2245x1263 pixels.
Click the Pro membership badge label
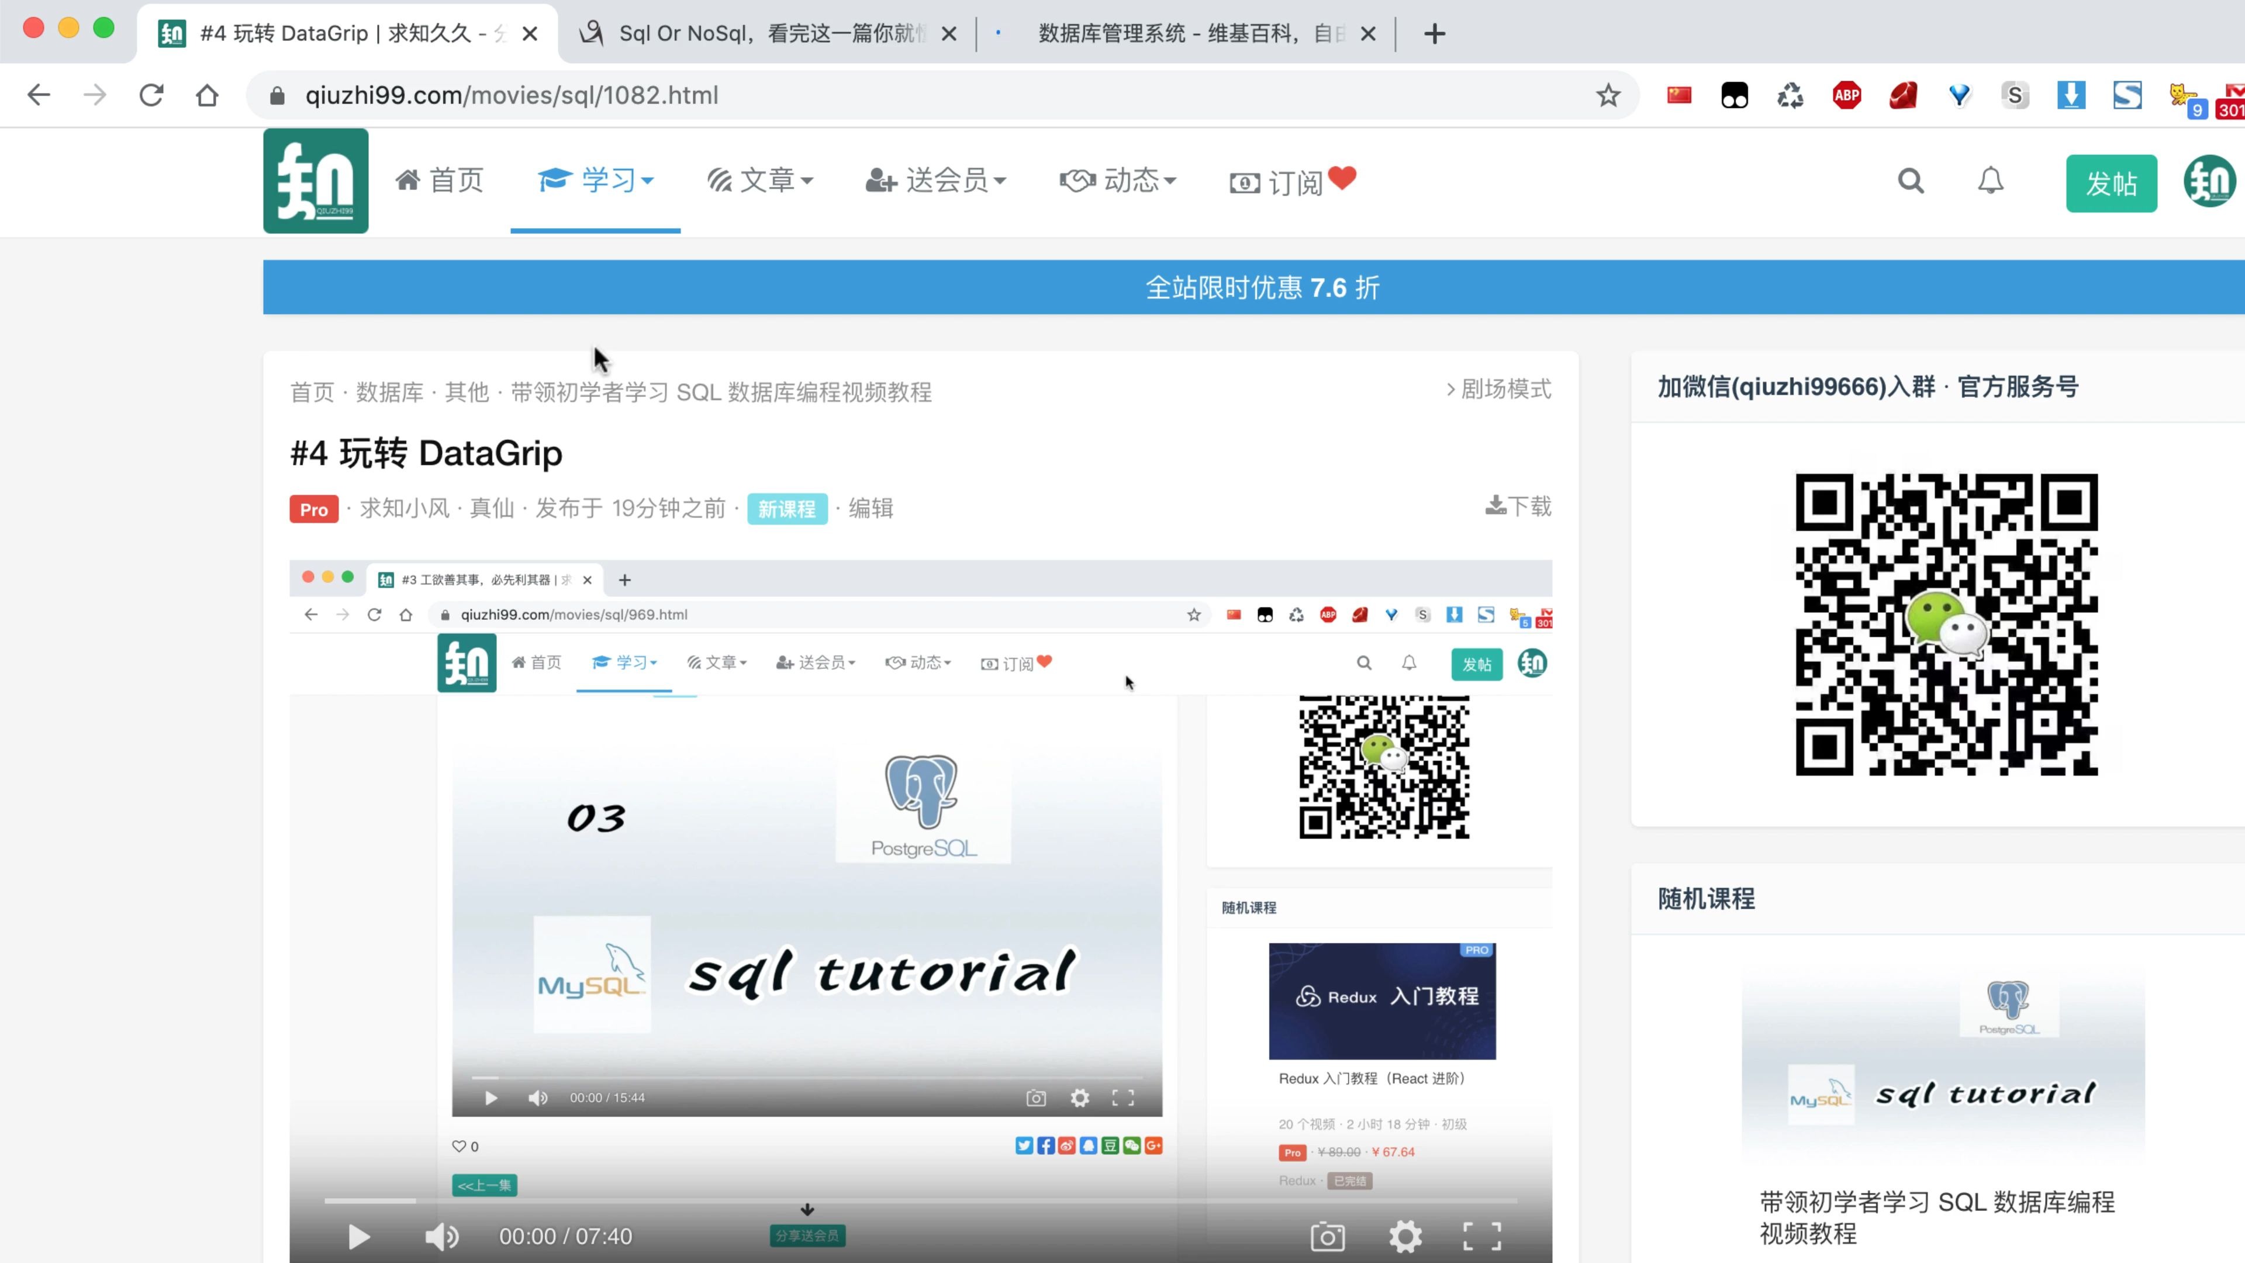pyautogui.click(x=313, y=508)
